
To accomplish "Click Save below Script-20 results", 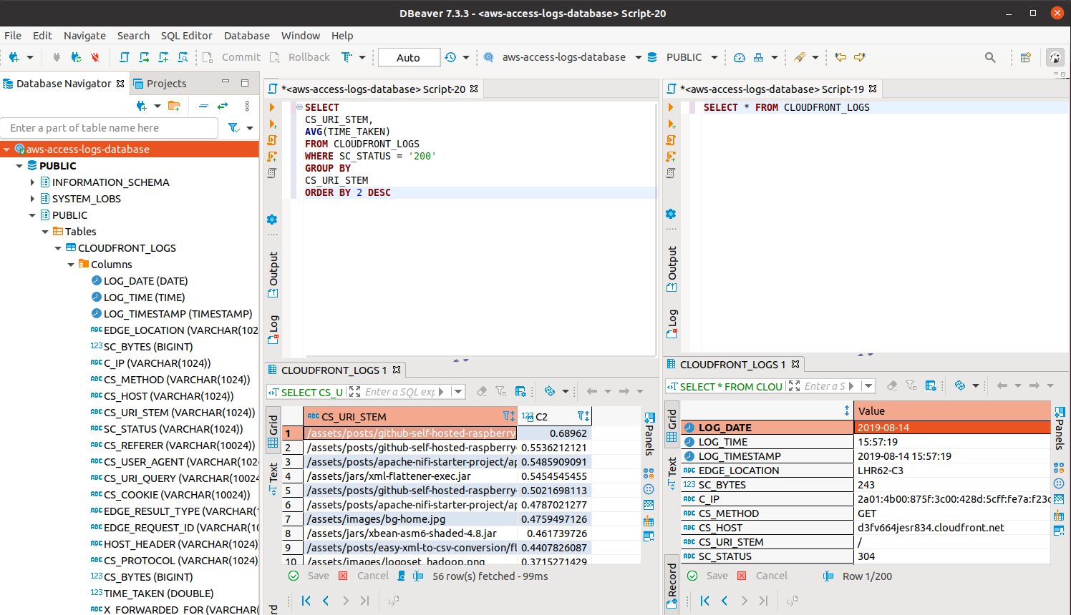I will 309,576.
